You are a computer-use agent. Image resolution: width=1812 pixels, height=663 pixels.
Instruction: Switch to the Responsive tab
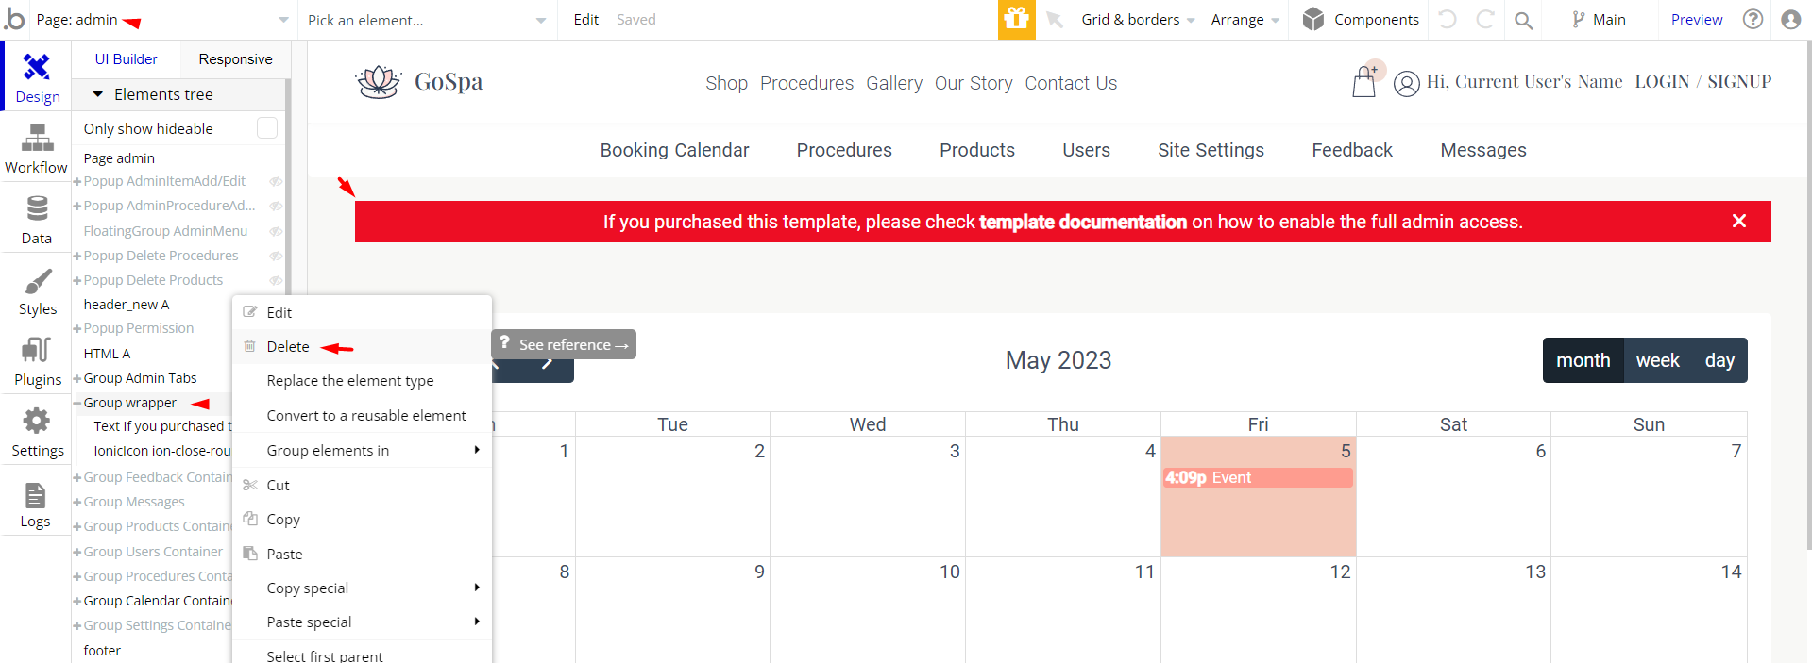(235, 58)
